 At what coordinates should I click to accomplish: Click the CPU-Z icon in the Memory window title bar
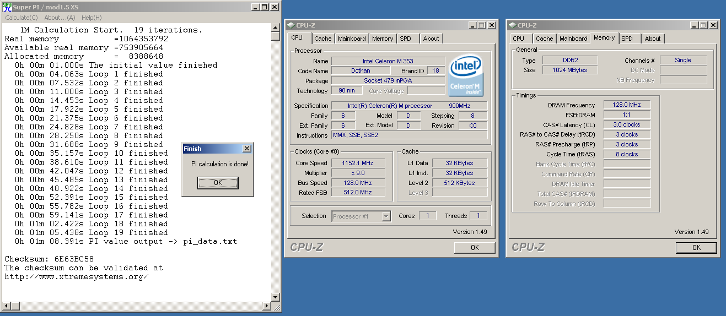[x=513, y=25]
